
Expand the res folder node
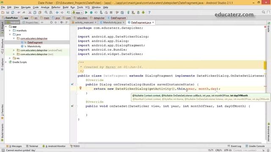[10, 58]
